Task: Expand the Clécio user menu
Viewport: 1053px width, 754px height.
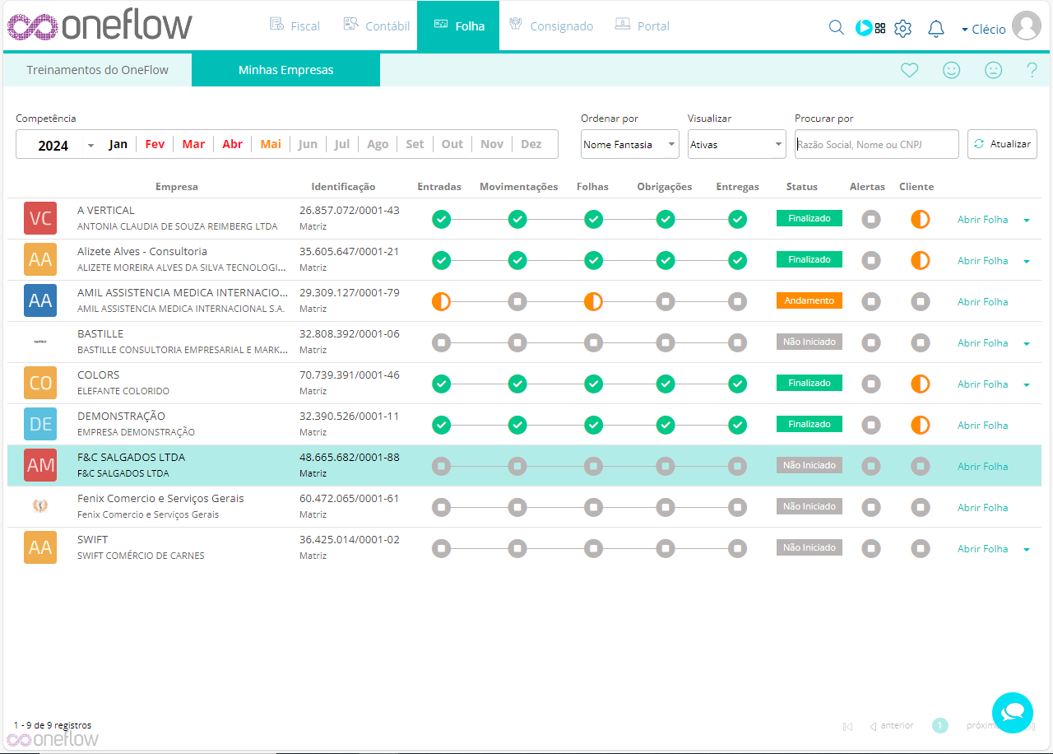Action: [983, 29]
